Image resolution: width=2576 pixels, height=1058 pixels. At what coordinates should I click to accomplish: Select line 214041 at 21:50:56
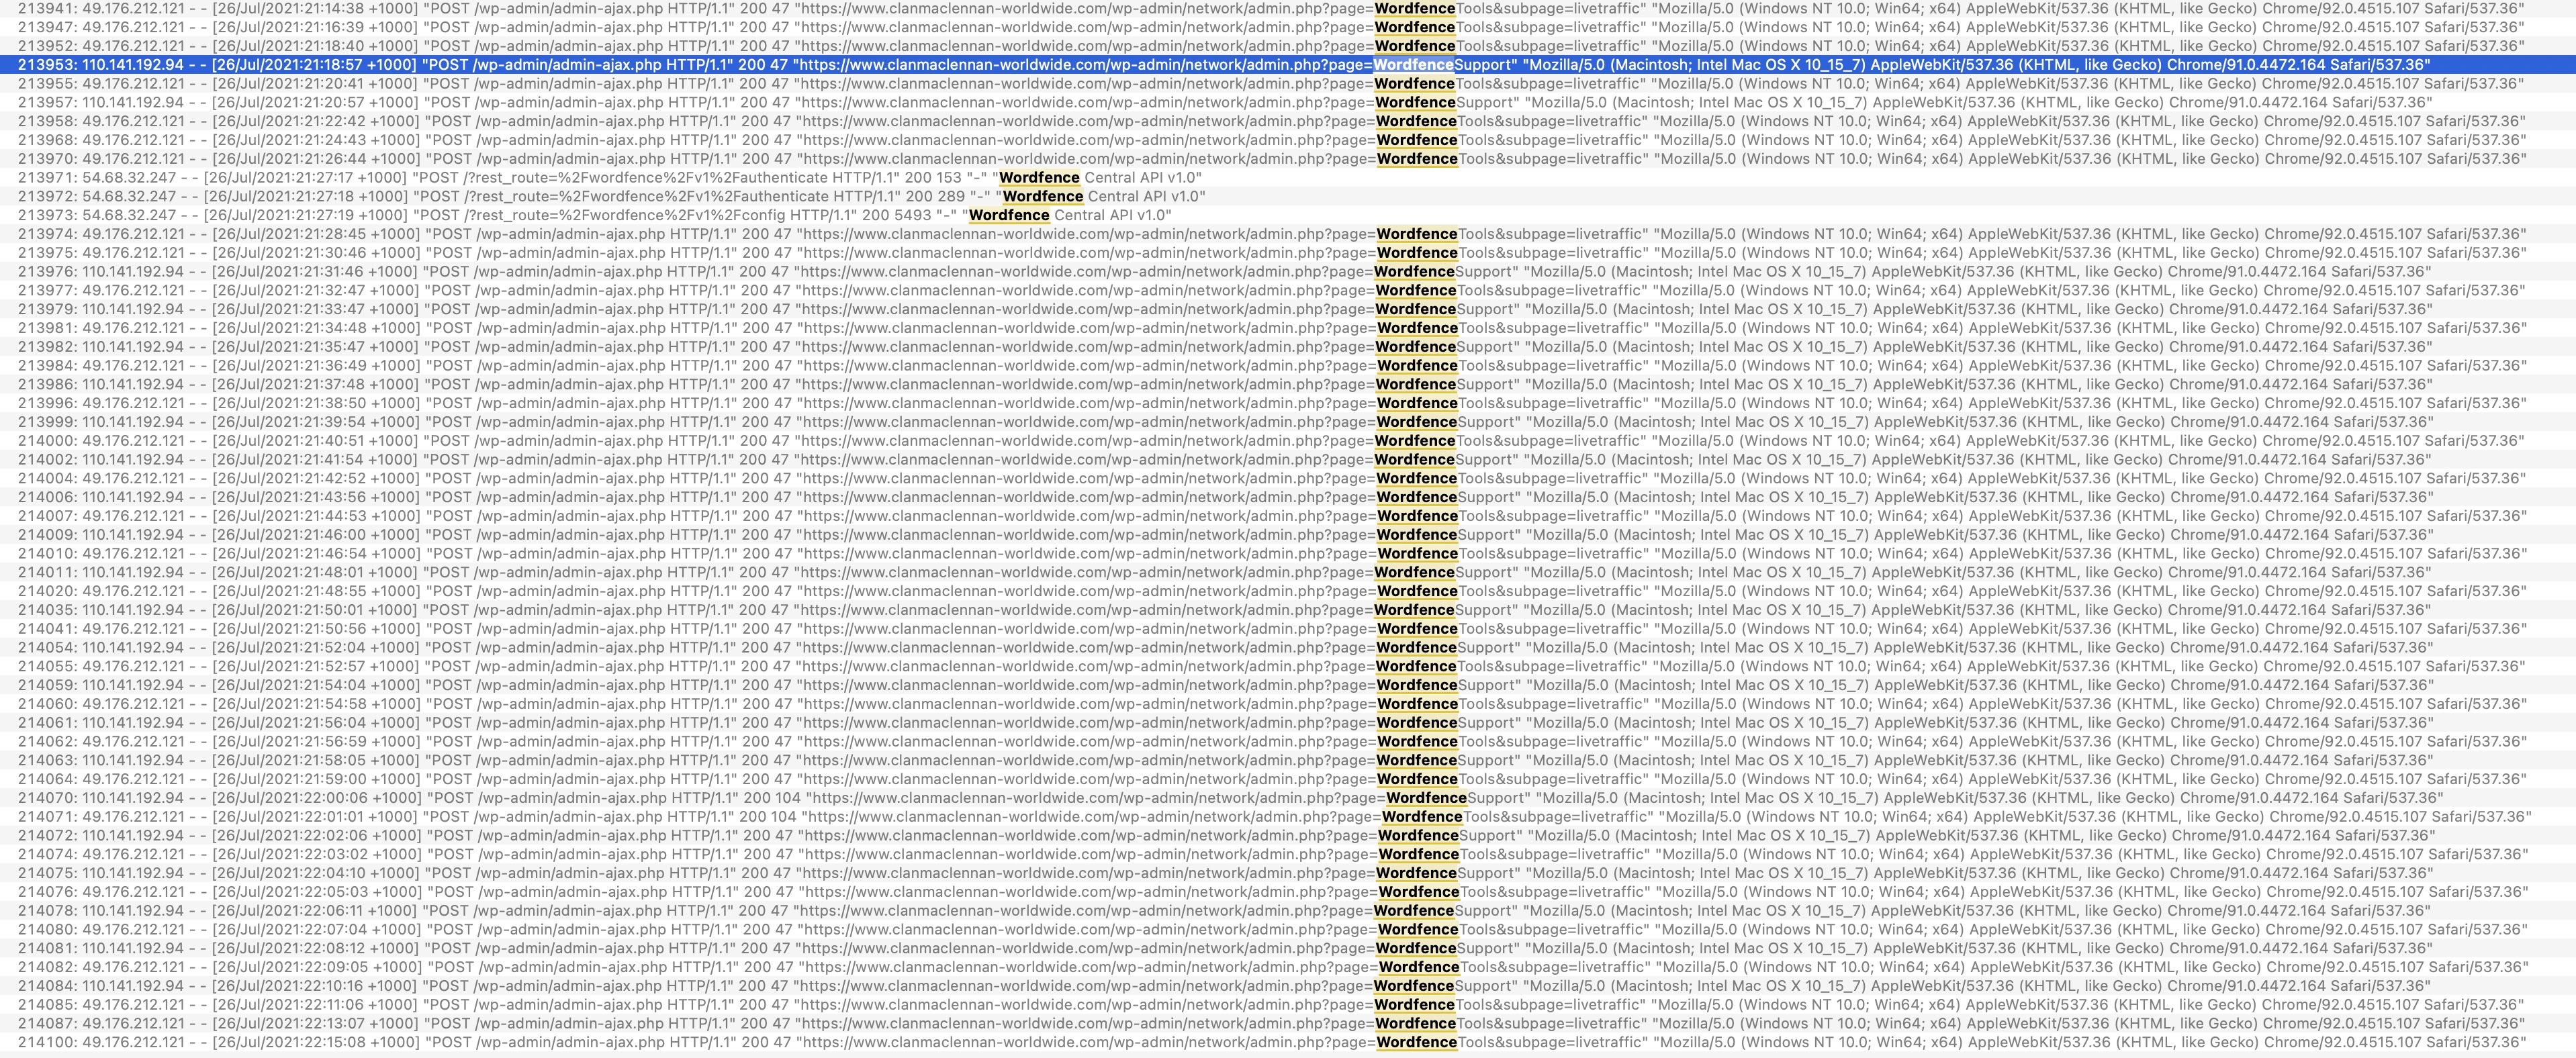pos(1288,628)
